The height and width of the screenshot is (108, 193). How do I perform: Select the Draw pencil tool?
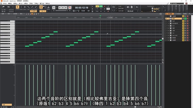pyautogui.click(x=32, y=7)
